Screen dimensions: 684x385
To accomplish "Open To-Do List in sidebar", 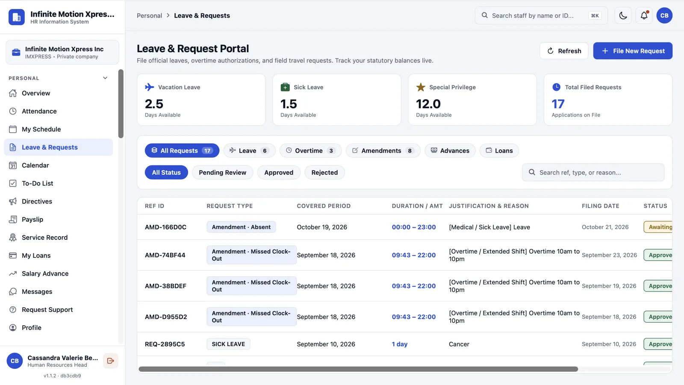I will [59, 183].
